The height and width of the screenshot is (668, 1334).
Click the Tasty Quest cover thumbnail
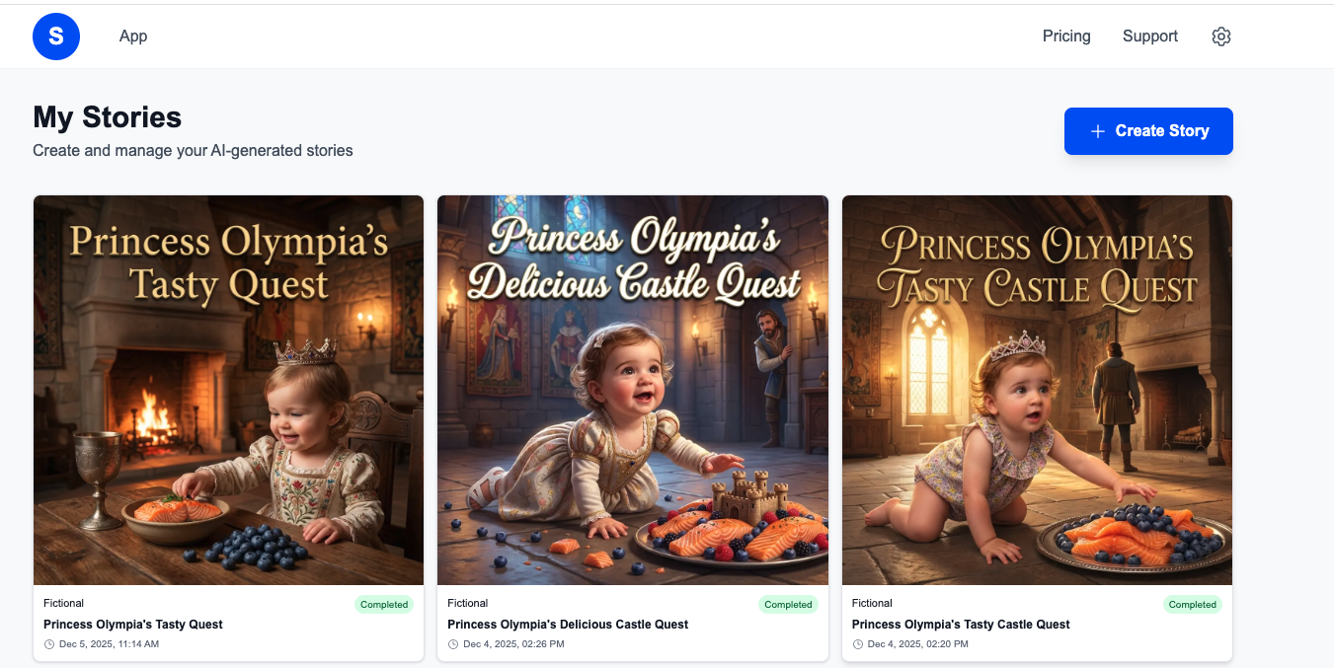pos(228,390)
